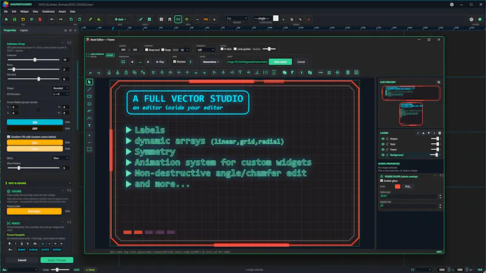
Task: Open the File menu
Action: 6,12
